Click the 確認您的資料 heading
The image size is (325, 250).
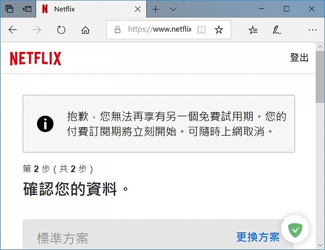(x=76, y=189)
